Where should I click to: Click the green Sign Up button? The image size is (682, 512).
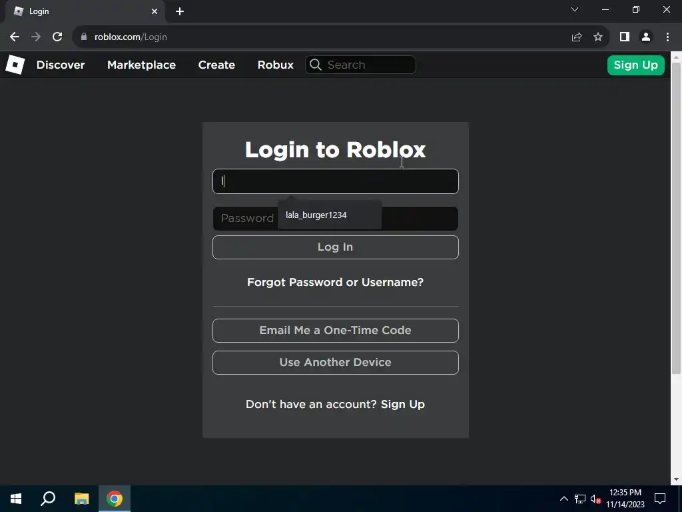(635, 65)
